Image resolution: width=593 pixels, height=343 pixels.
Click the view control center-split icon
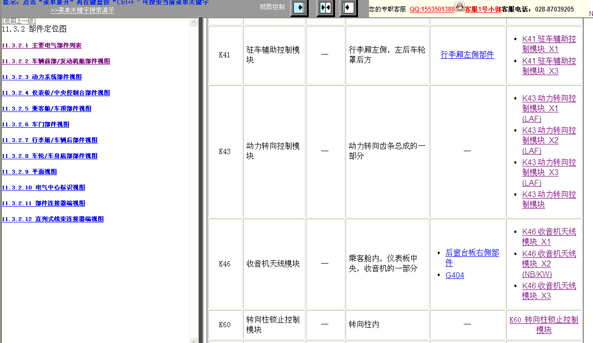coord(325,8)
